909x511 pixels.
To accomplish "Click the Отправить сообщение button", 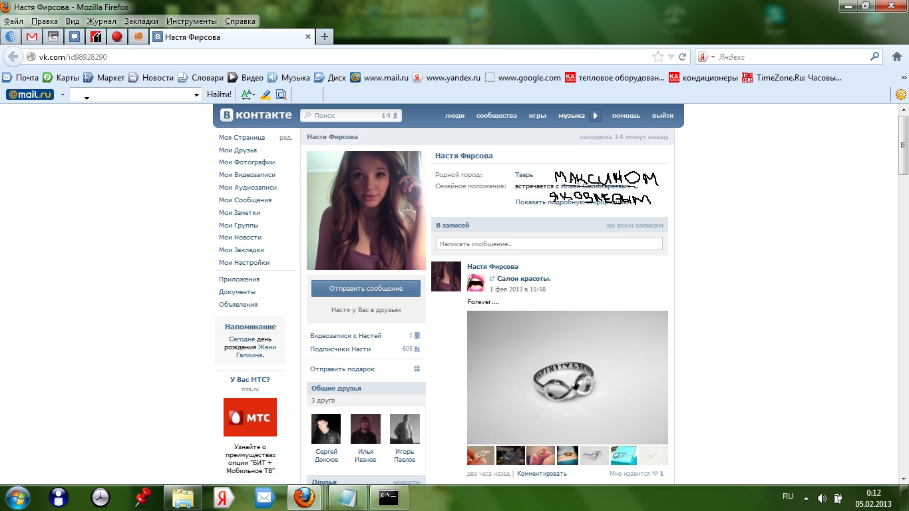I will tap(366, 288).
